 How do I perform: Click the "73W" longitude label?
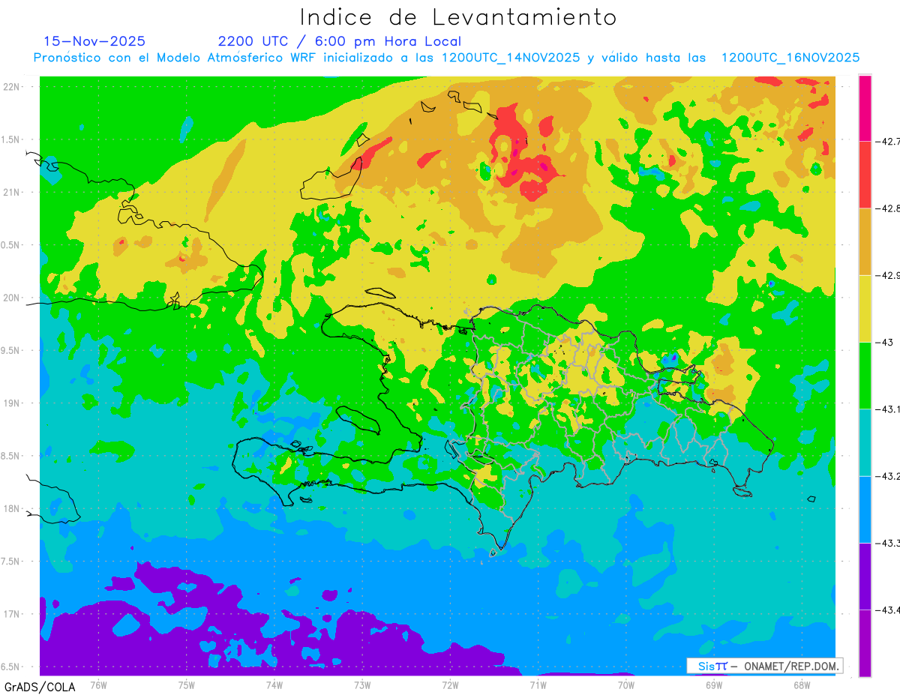click(x=362, y=685)
